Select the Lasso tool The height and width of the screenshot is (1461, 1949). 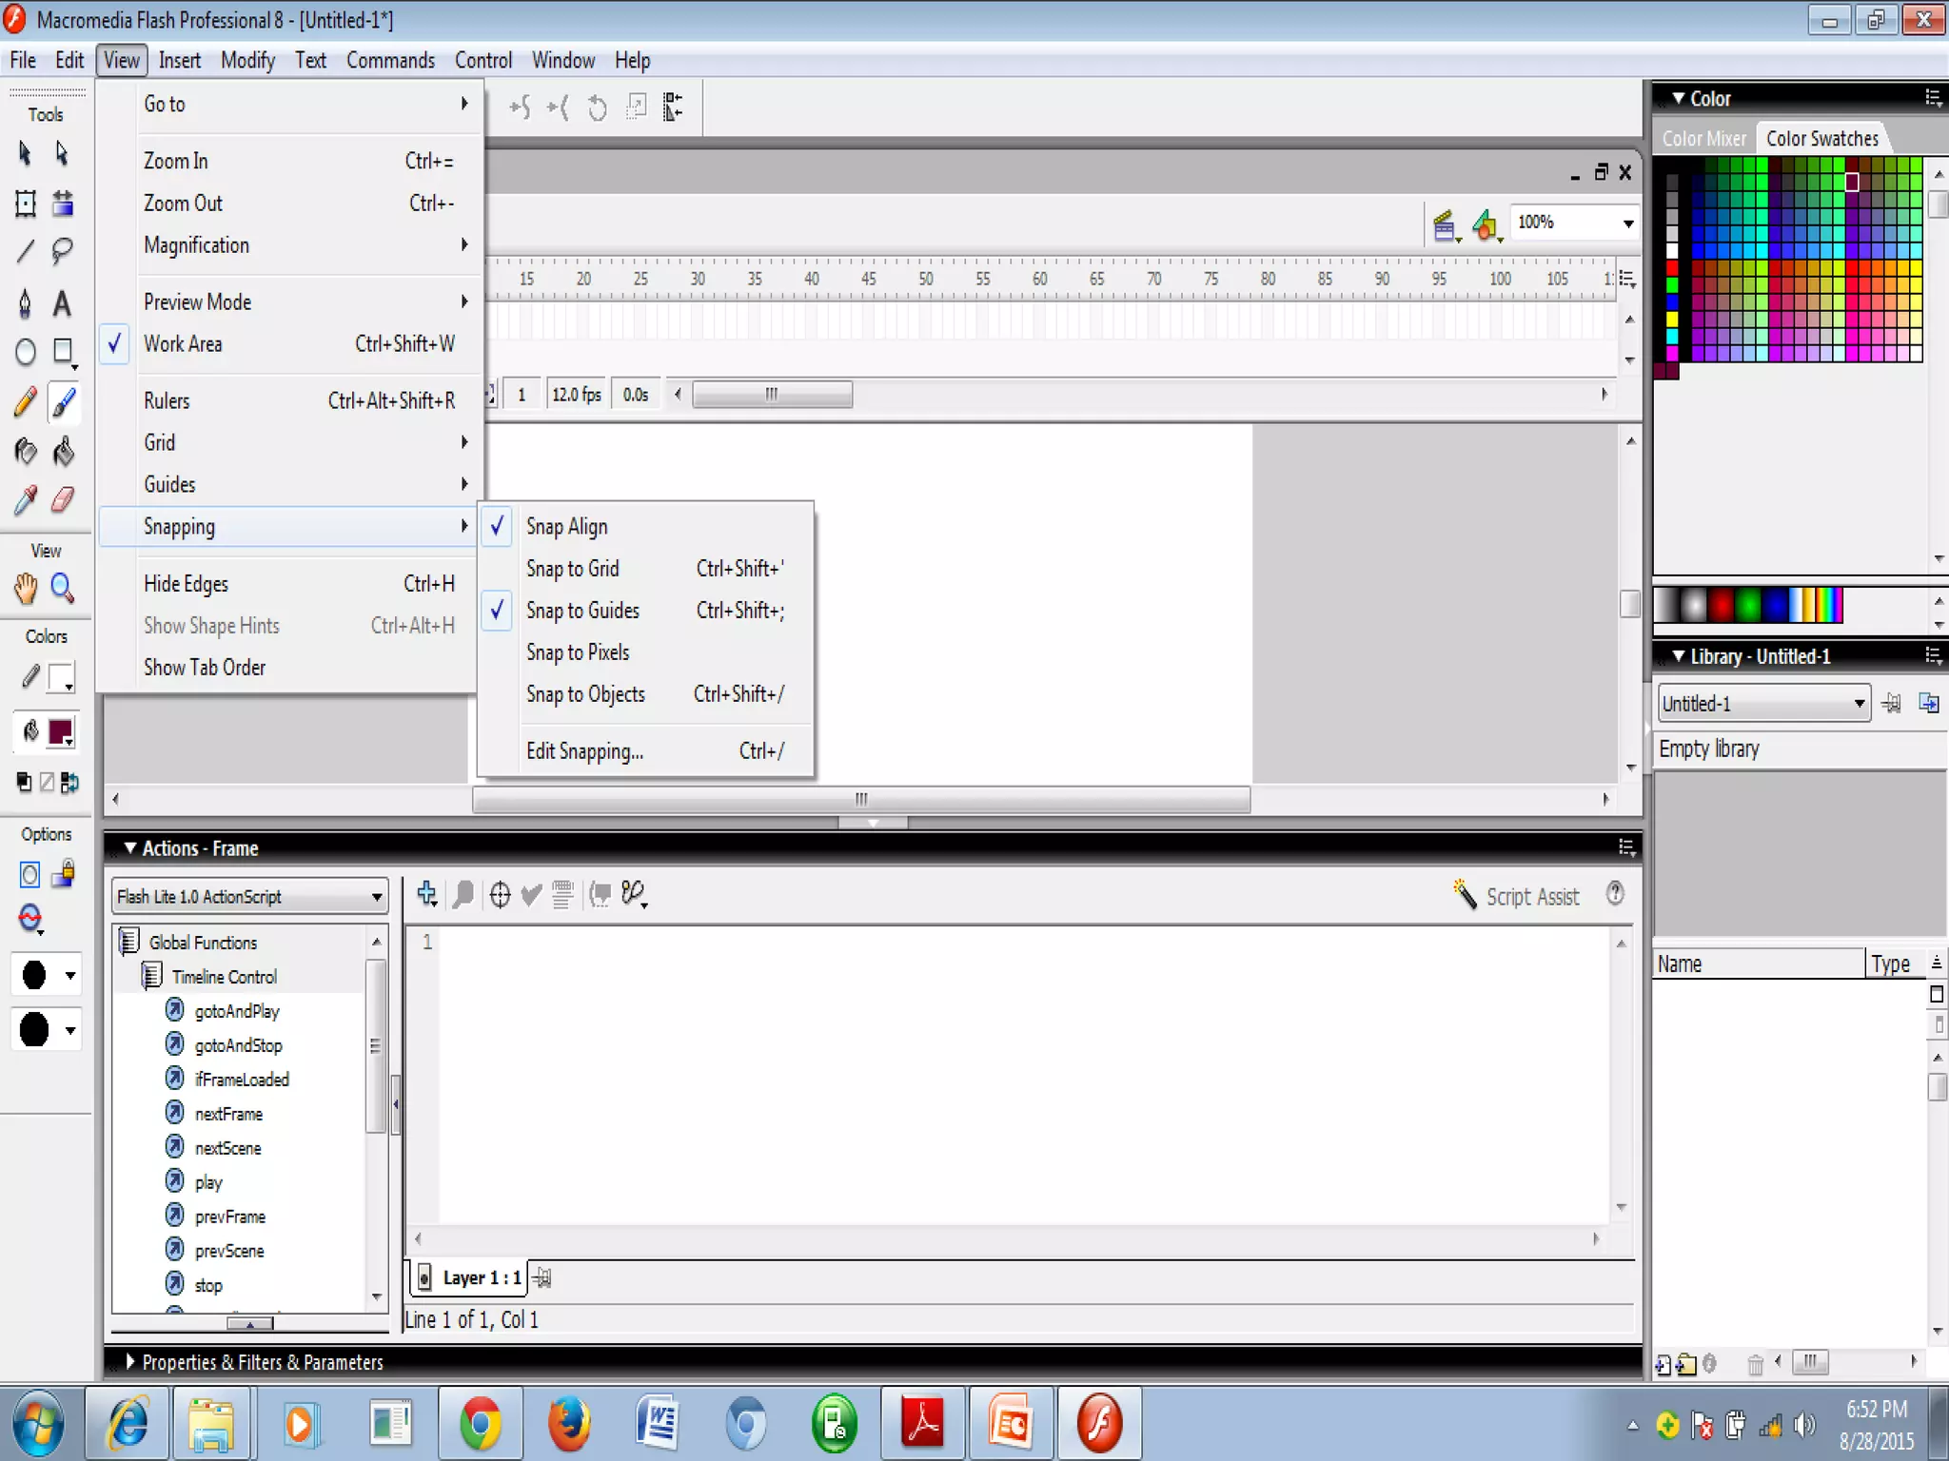[62, 251]
